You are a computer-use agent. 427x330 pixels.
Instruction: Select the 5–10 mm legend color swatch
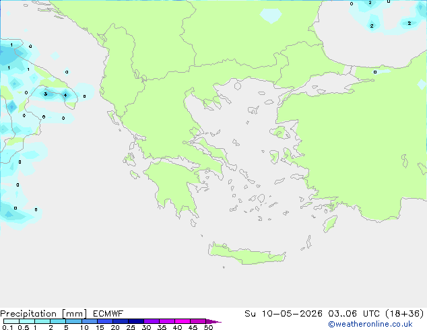pos(73,321)
